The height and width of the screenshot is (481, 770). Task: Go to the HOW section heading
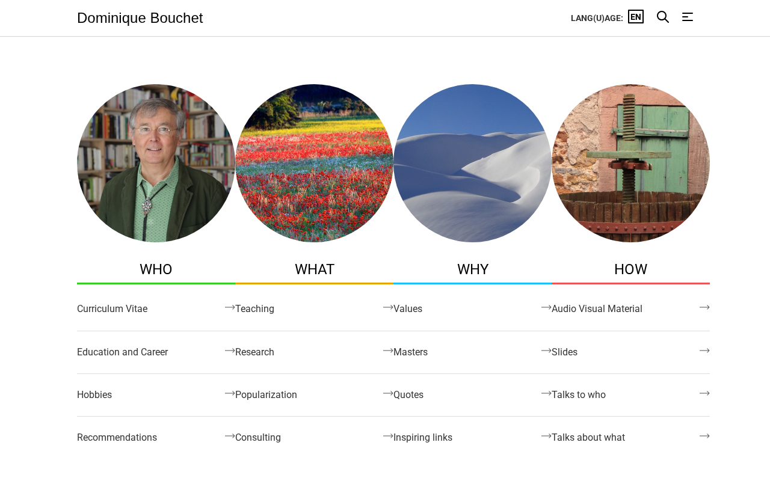[x=630, y=269]
